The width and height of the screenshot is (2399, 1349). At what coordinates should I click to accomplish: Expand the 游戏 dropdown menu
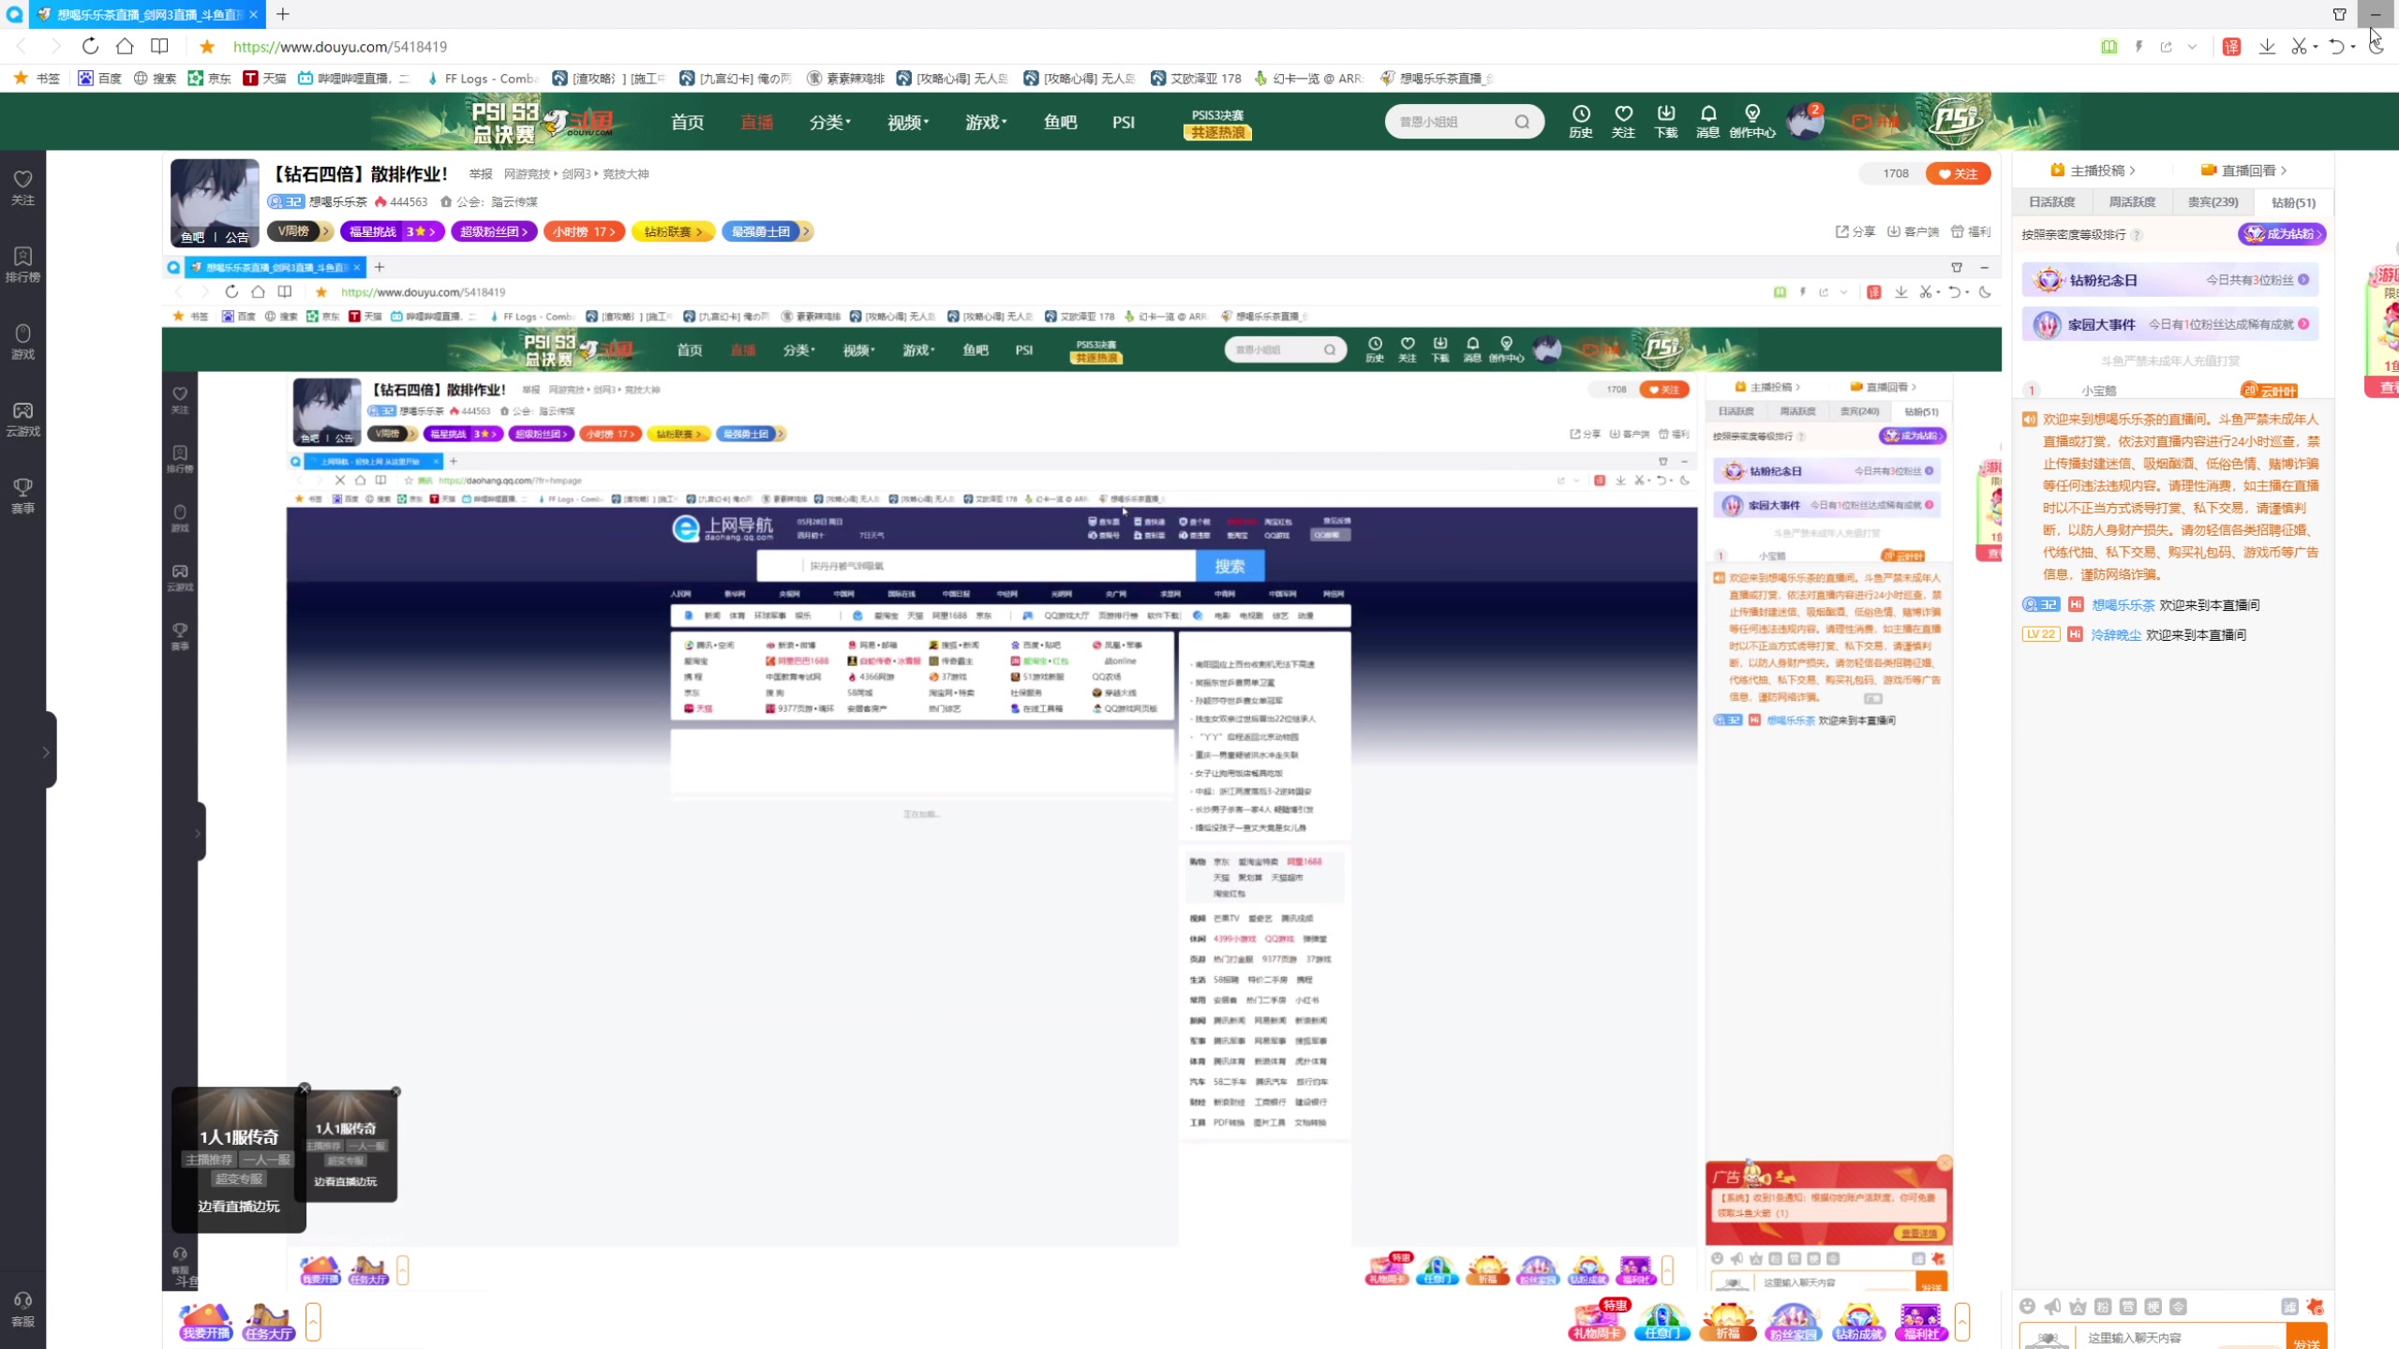pyautogui.click(x=986, y=122)
